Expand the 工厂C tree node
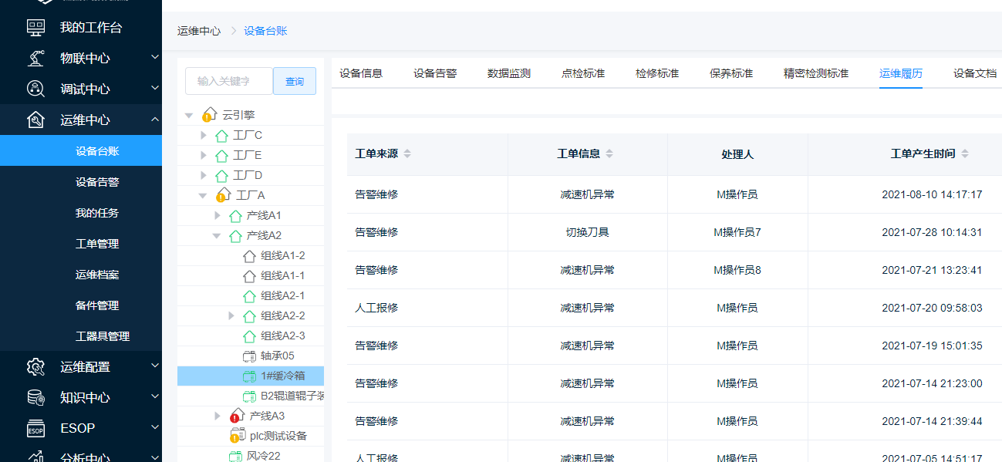Viewport: 1002px width, 462px height. pyautogui.click(x=204, y=136)
